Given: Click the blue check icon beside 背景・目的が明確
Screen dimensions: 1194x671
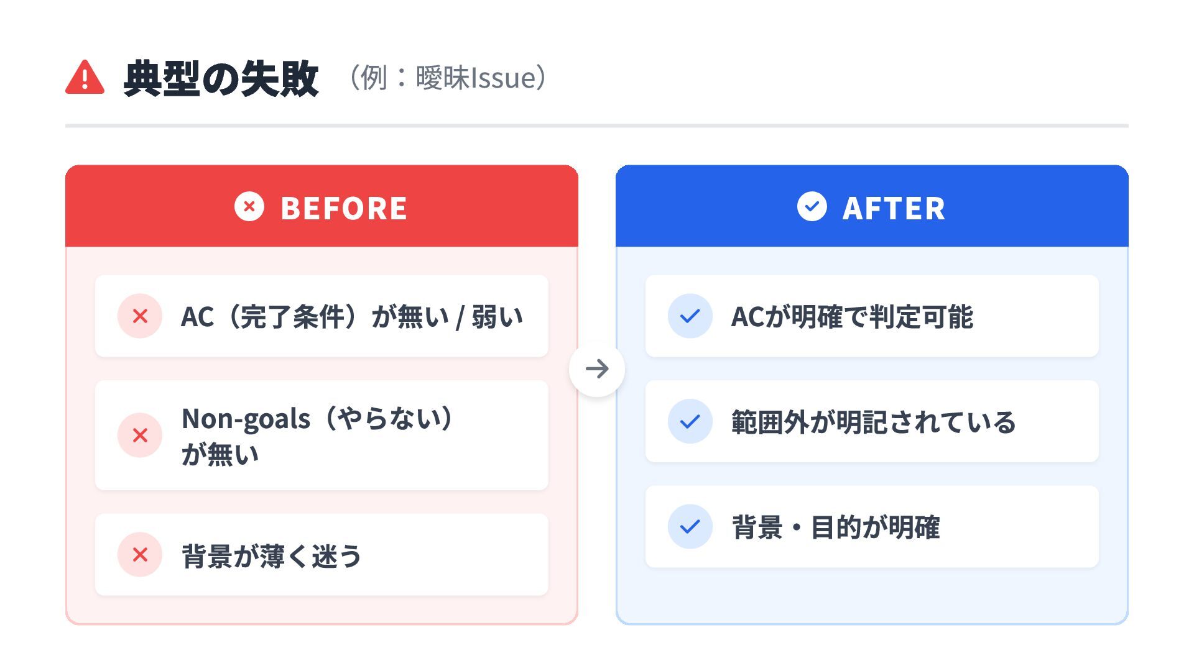Looking at the screenshot, I should [x=690, y=527].
